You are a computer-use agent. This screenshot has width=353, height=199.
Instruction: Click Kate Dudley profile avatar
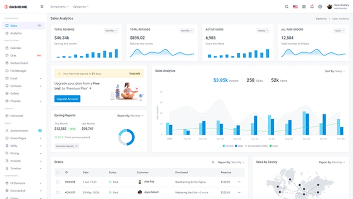point(329,7)
